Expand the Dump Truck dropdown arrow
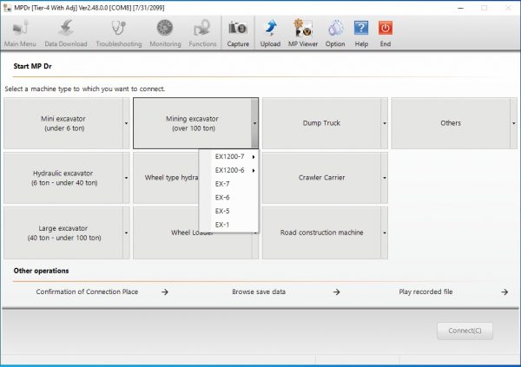 pyautogui.click(x=385, y=123)
